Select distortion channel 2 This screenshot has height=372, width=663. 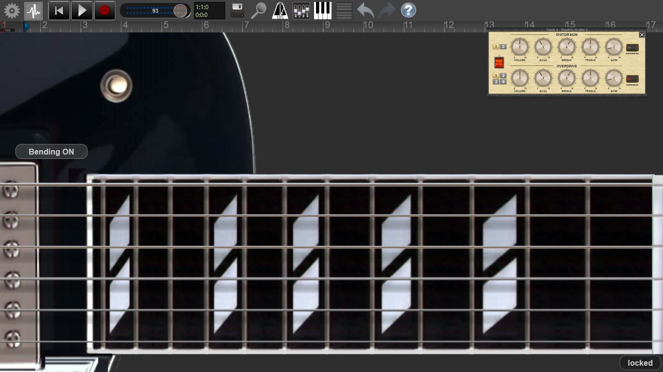[x=503, y=47]
